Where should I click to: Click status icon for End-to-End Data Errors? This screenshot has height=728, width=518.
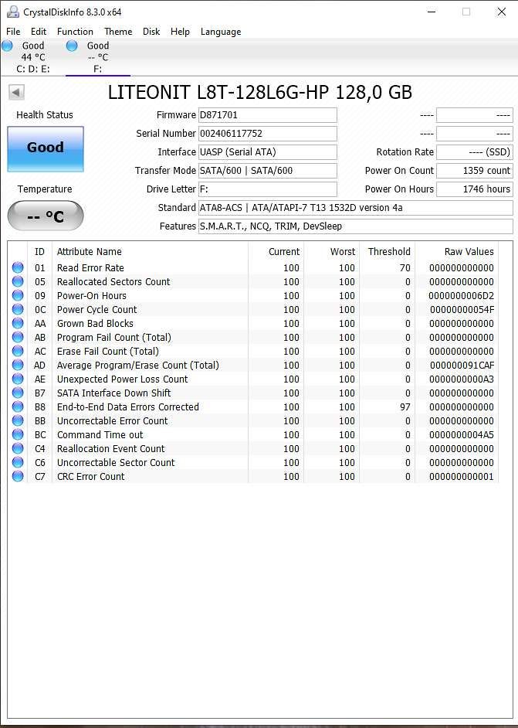coord(18,407)
